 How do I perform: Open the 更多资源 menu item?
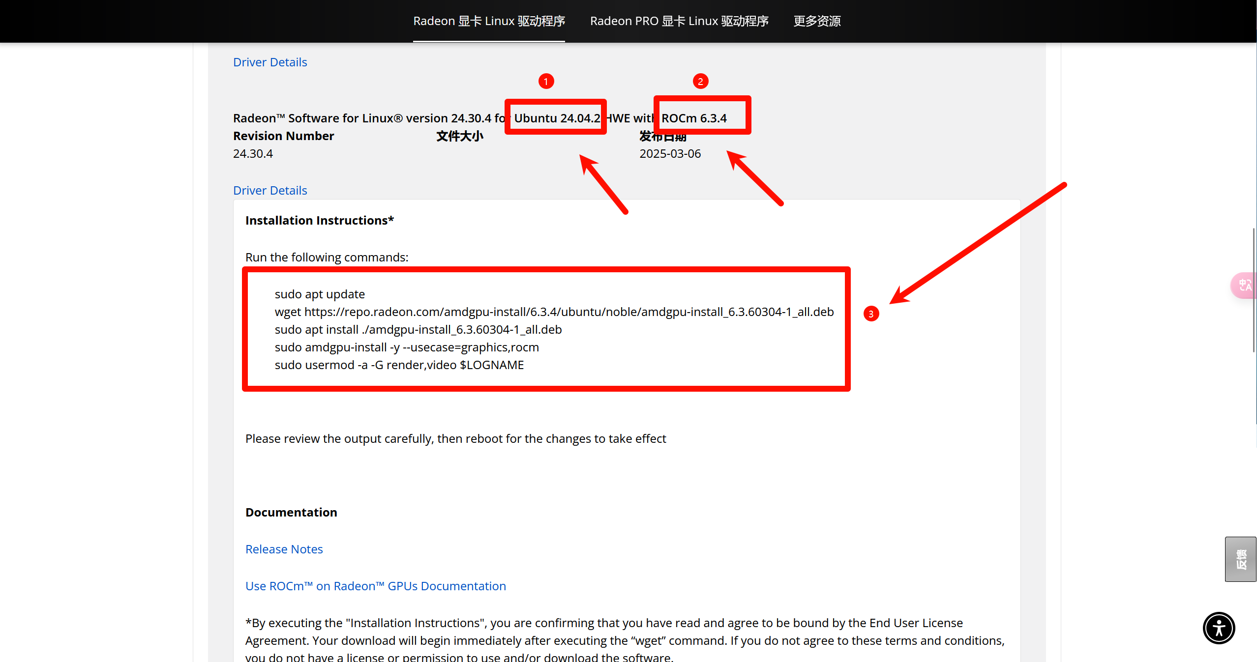(x=817, y=21)
